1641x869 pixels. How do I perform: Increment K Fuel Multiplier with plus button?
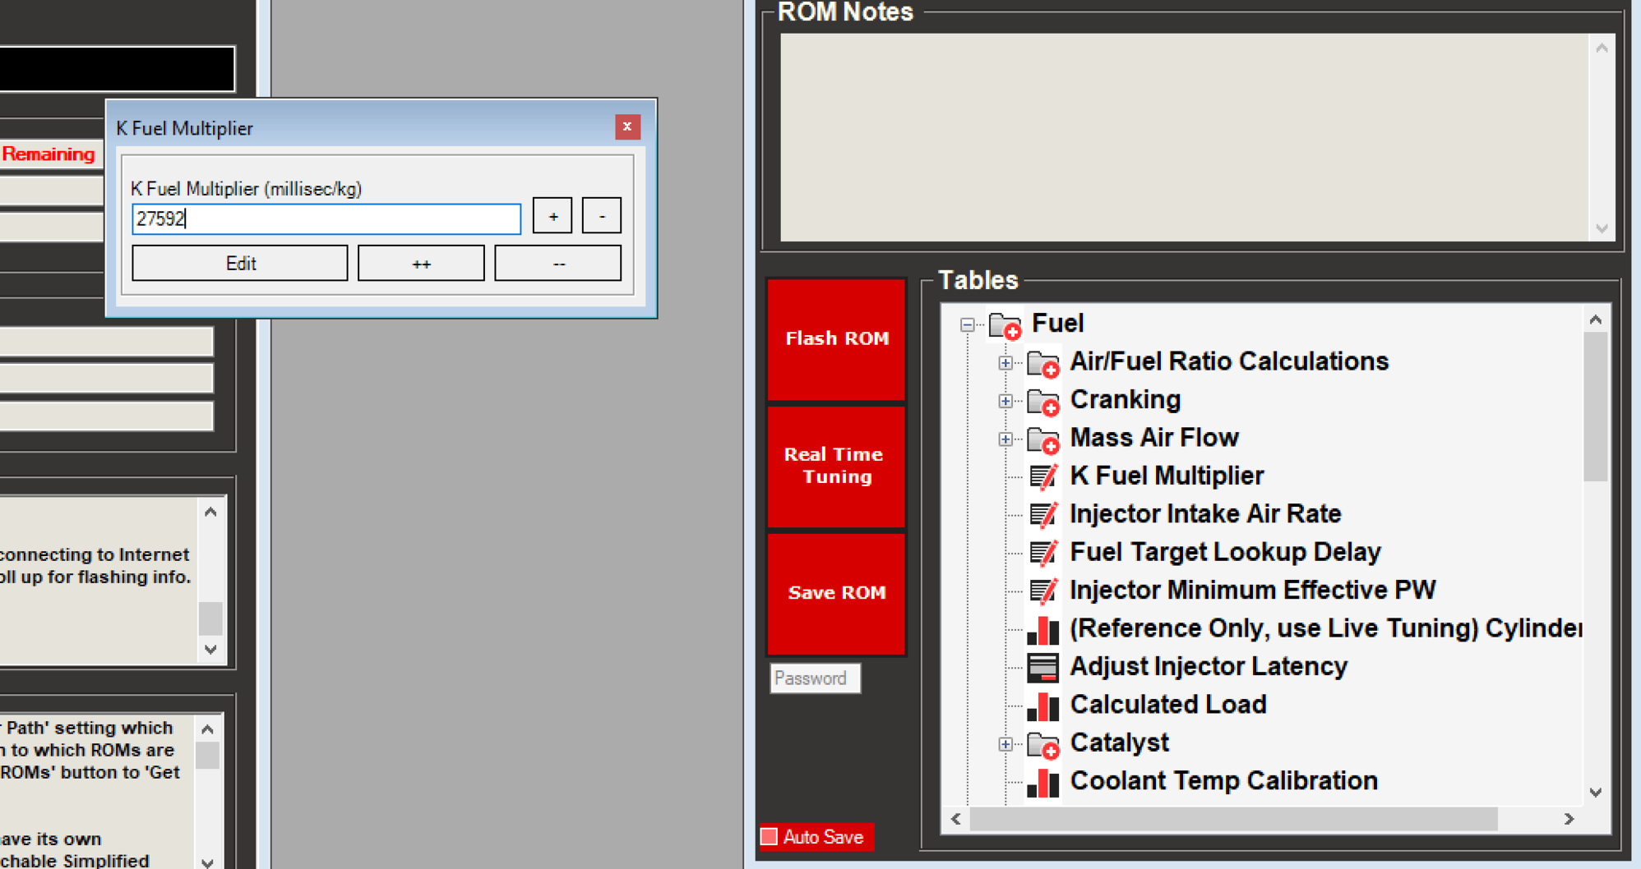click(x=552, y=216)
